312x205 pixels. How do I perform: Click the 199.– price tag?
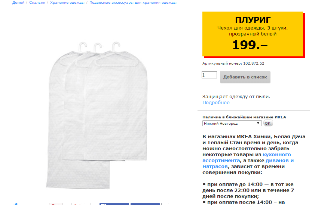click(250, 45)
